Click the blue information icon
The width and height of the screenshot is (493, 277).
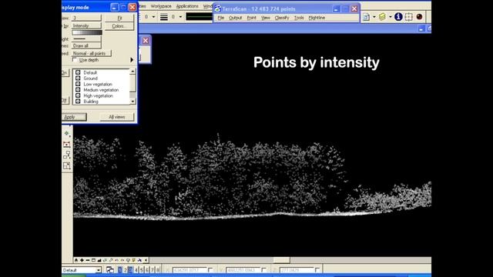[x=398, y=17]
